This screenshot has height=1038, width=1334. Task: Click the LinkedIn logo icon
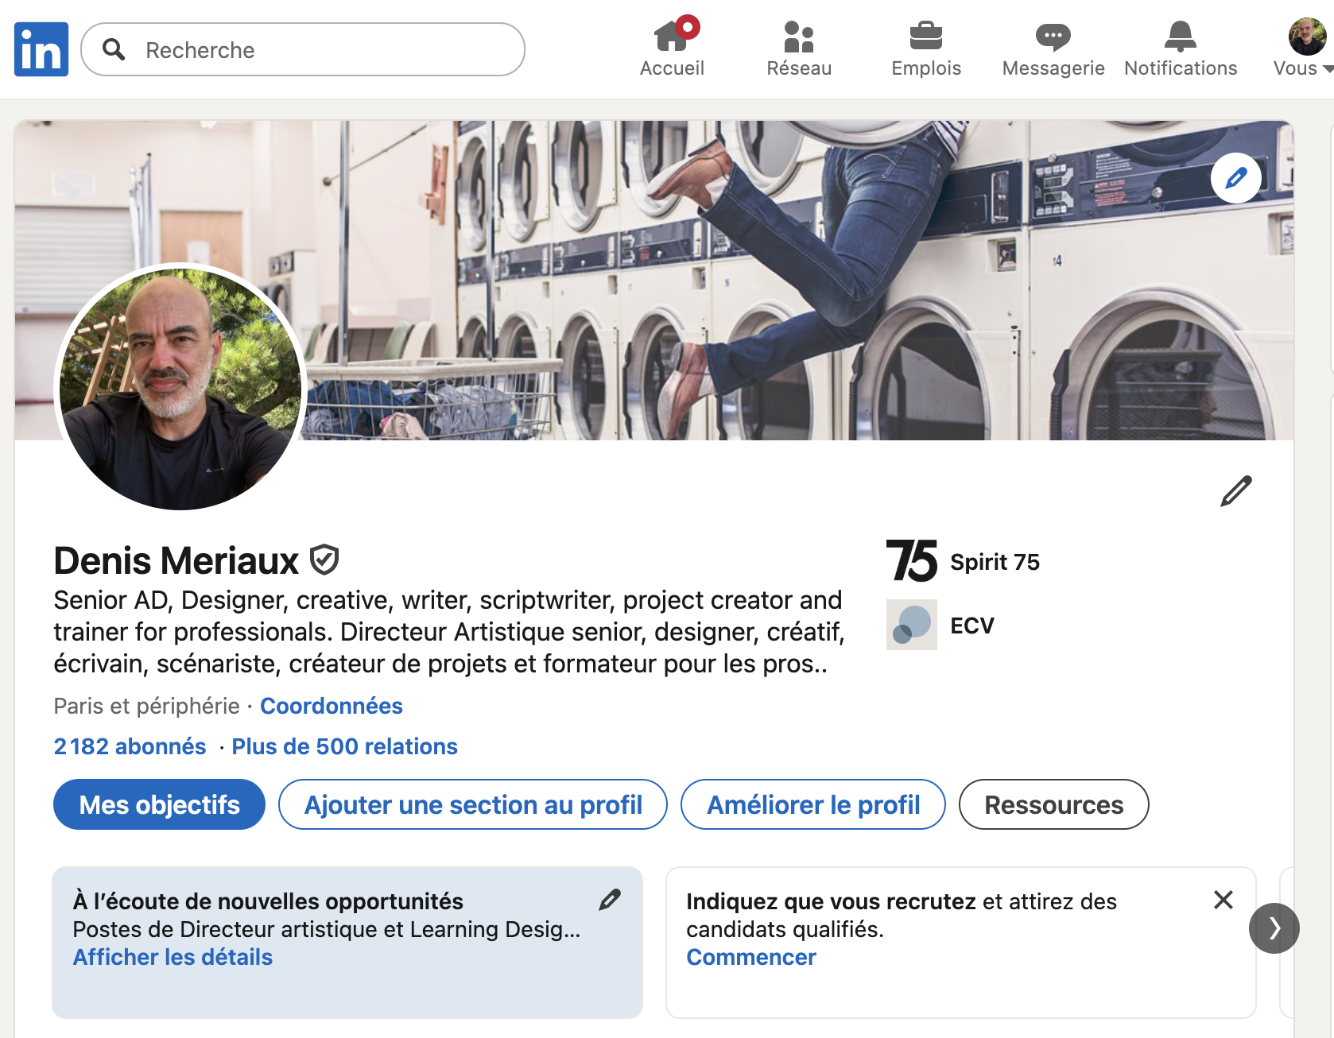41,49
